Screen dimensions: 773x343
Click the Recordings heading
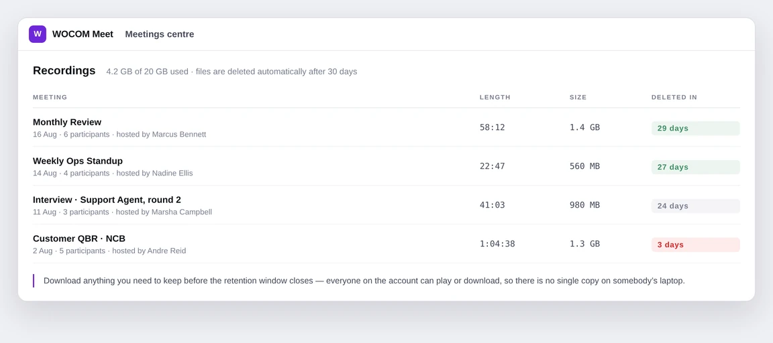click(64, 70)
